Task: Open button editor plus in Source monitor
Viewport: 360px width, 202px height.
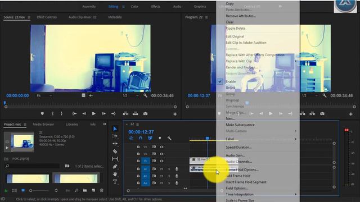Action: click(175, 114)
